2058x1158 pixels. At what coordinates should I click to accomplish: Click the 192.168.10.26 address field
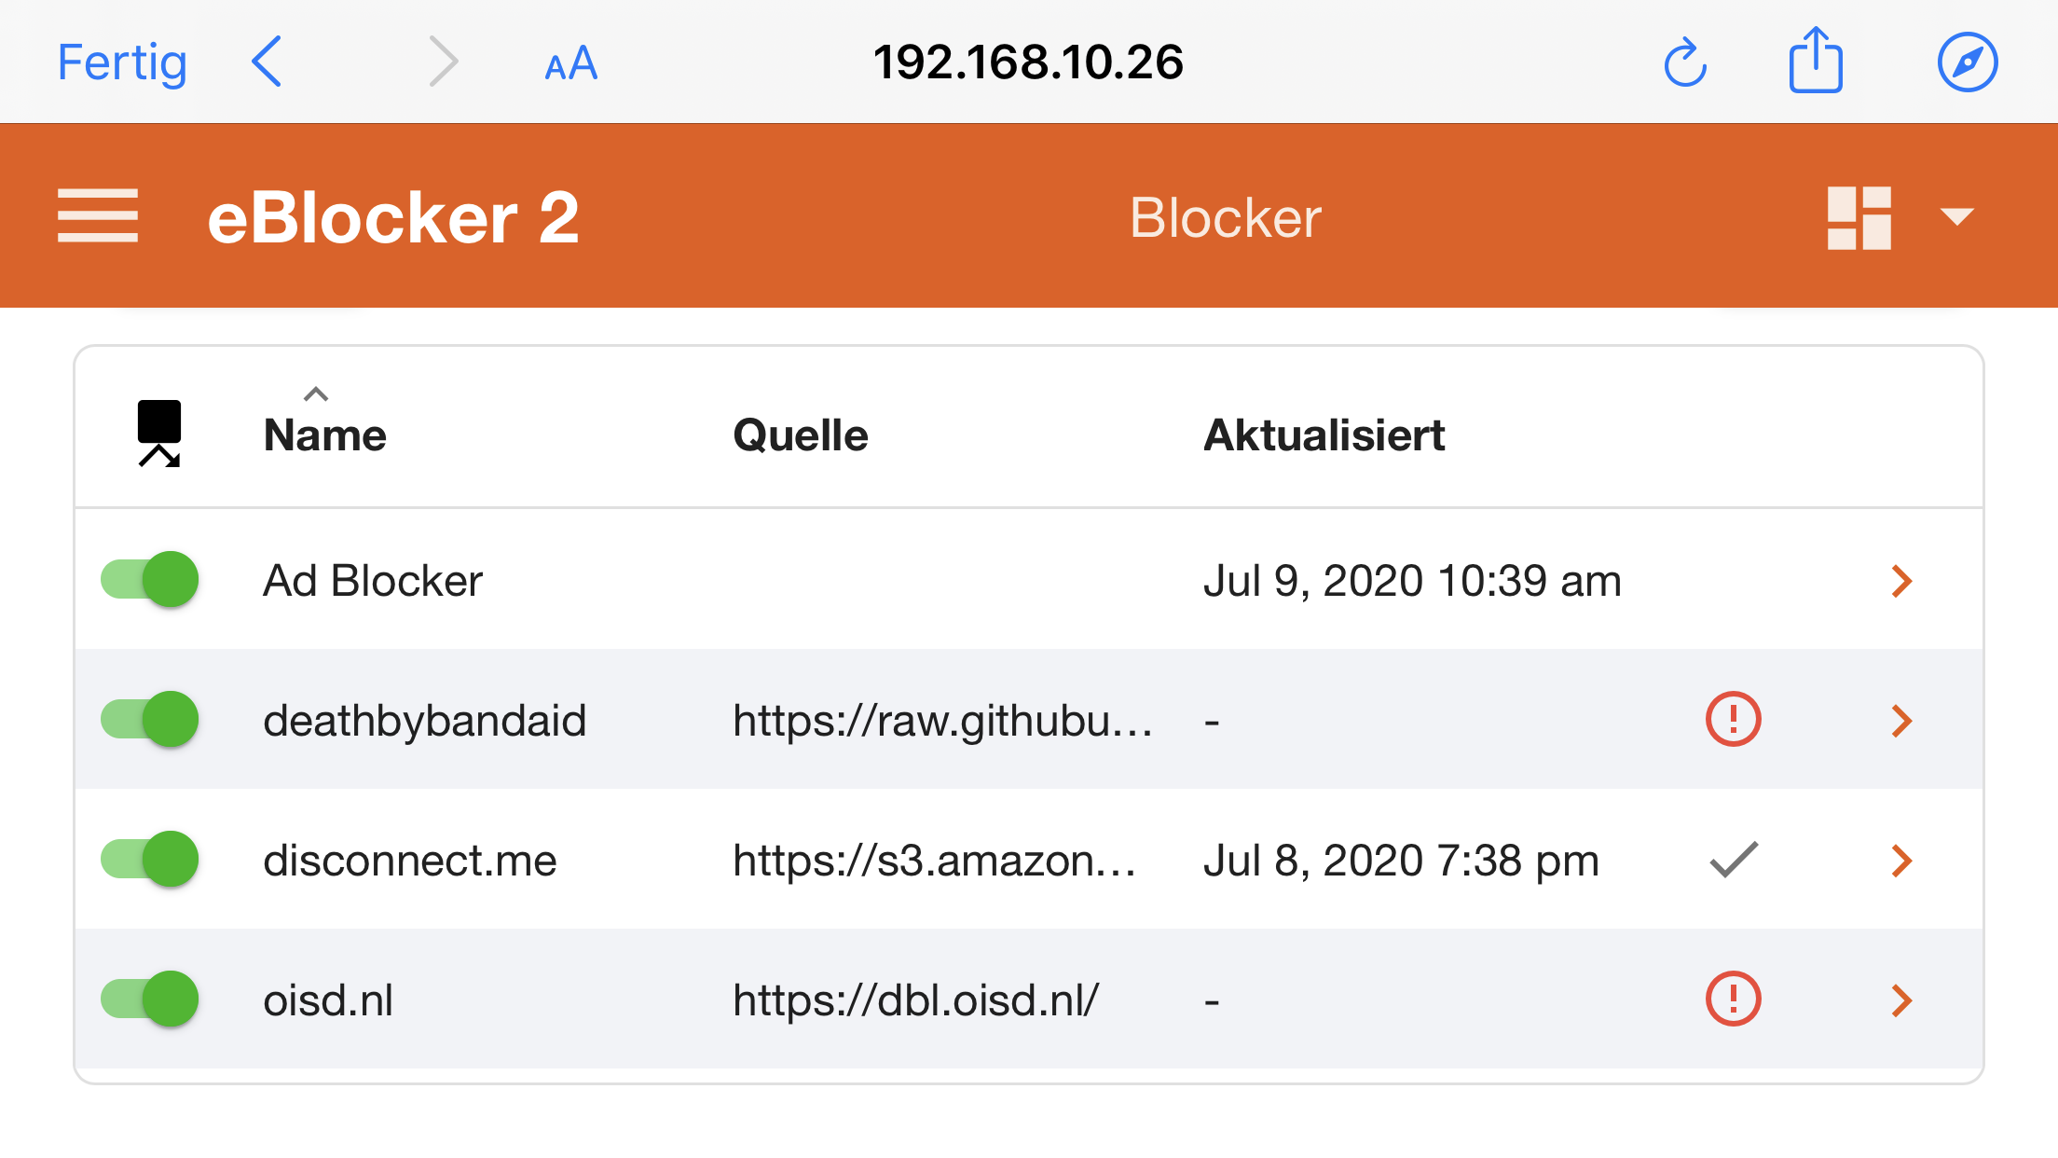(1028, 62)
